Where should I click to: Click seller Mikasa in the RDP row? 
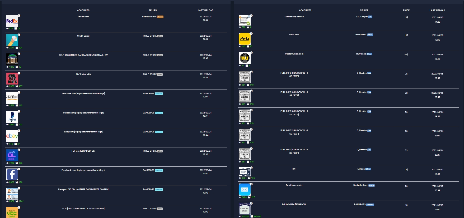[x=361, y=169]
